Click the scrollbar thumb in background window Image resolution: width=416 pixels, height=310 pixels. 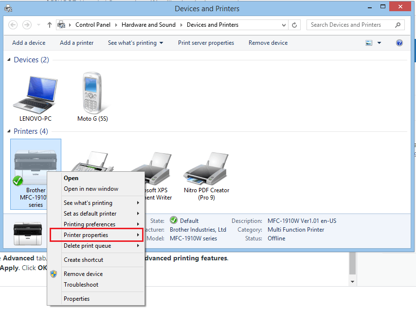[x=352, y=263]
